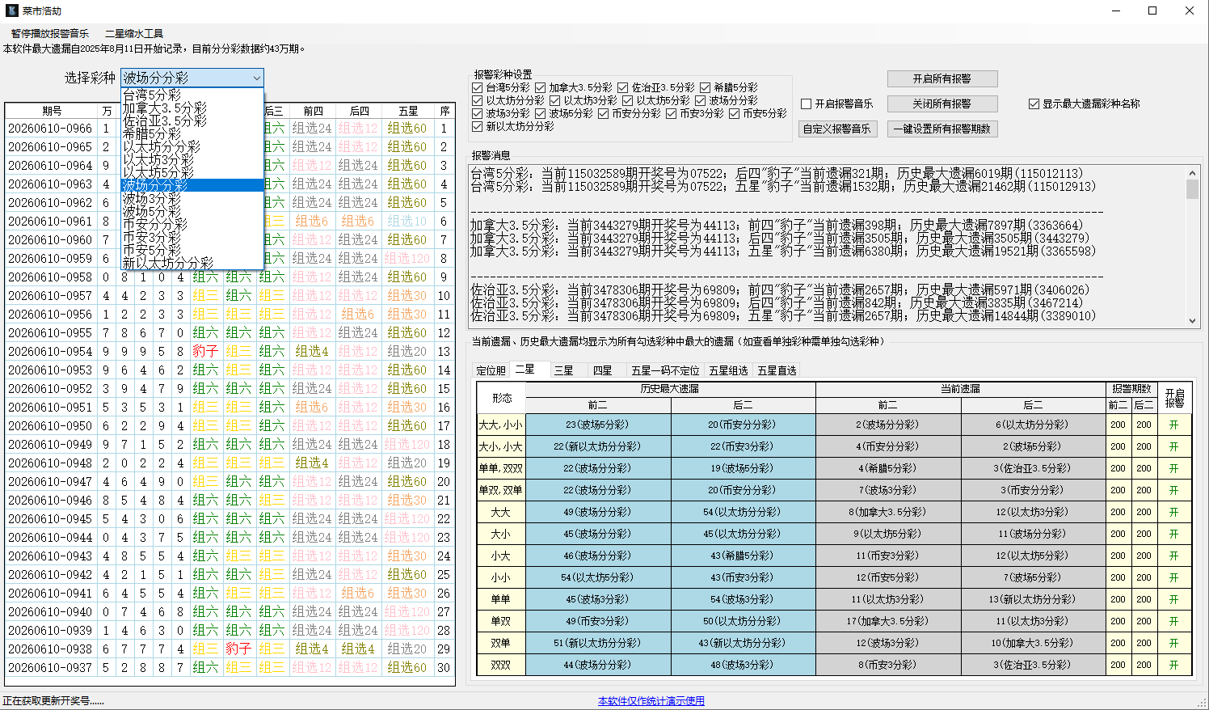1209x710 pixels.
Task: Click the app icon in the title bar
Action: click(11, 11)
